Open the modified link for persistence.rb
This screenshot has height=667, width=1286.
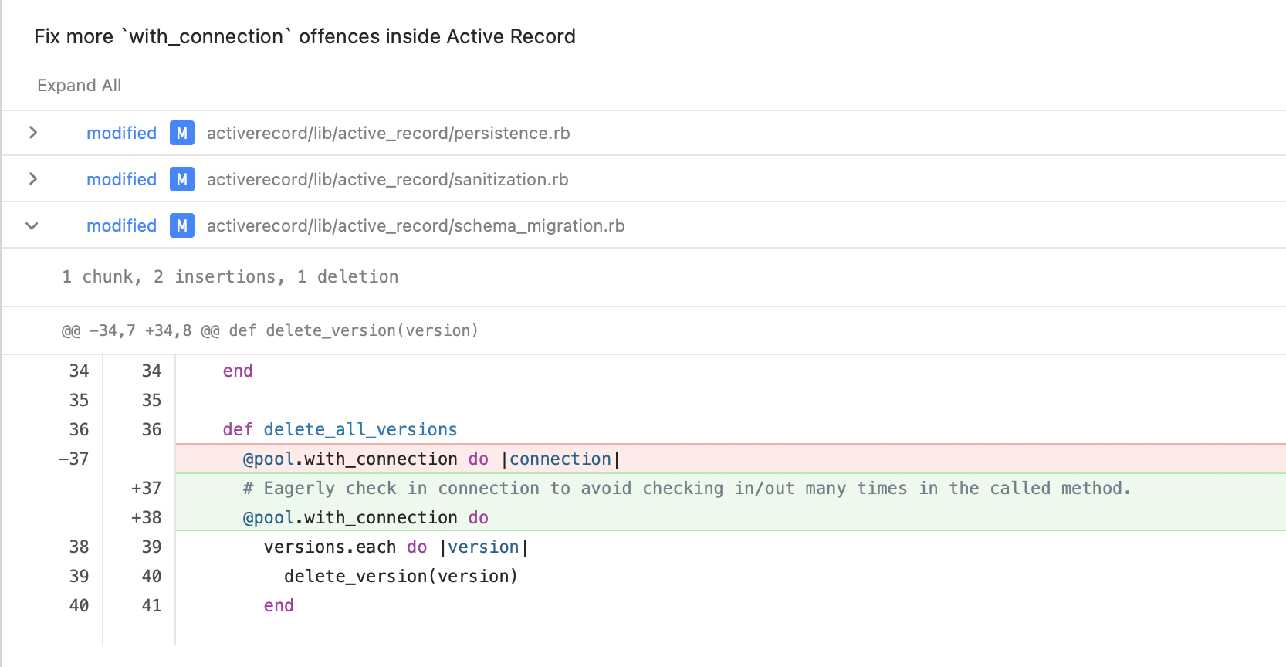[121, 133]
